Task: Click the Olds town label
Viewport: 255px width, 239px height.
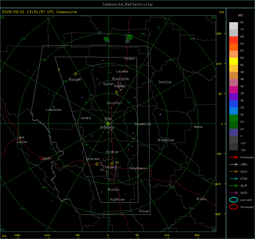Action: pyautogui.click(x=108, y=119)
